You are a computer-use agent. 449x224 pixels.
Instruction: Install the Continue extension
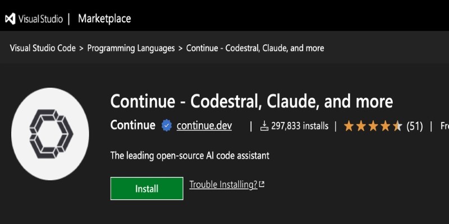[147, 189]
